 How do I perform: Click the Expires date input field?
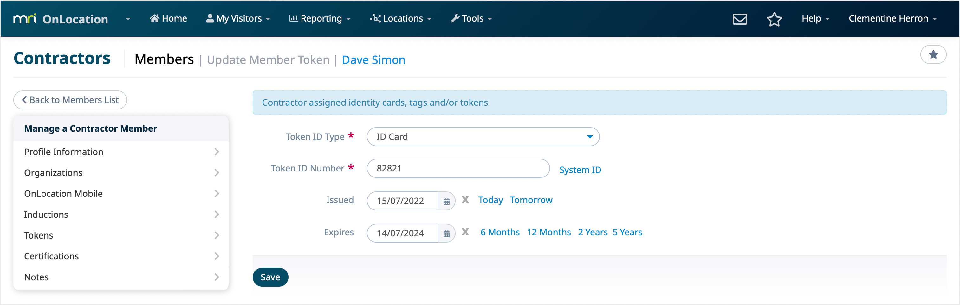pyautogui.click(x=403, y=233)
